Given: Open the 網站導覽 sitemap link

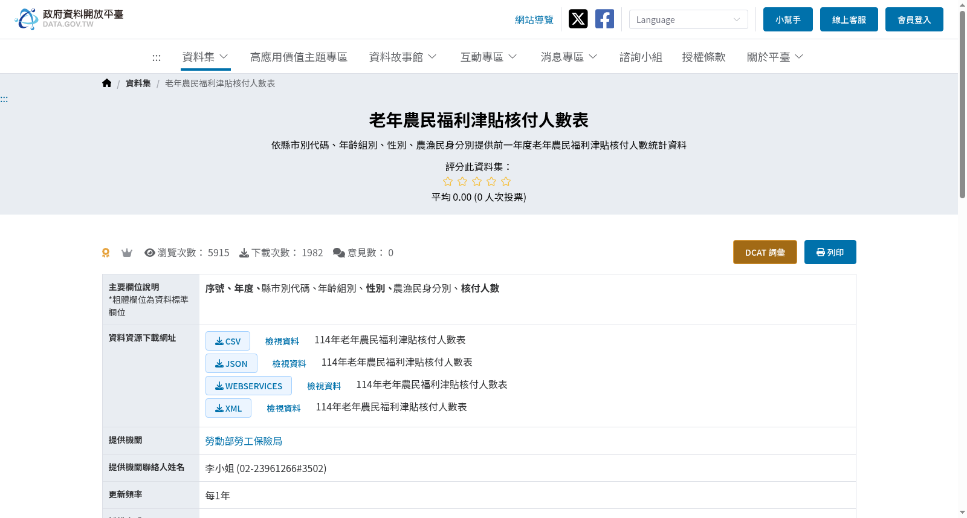Looking at the screenshot, I should tap(534, 20).
